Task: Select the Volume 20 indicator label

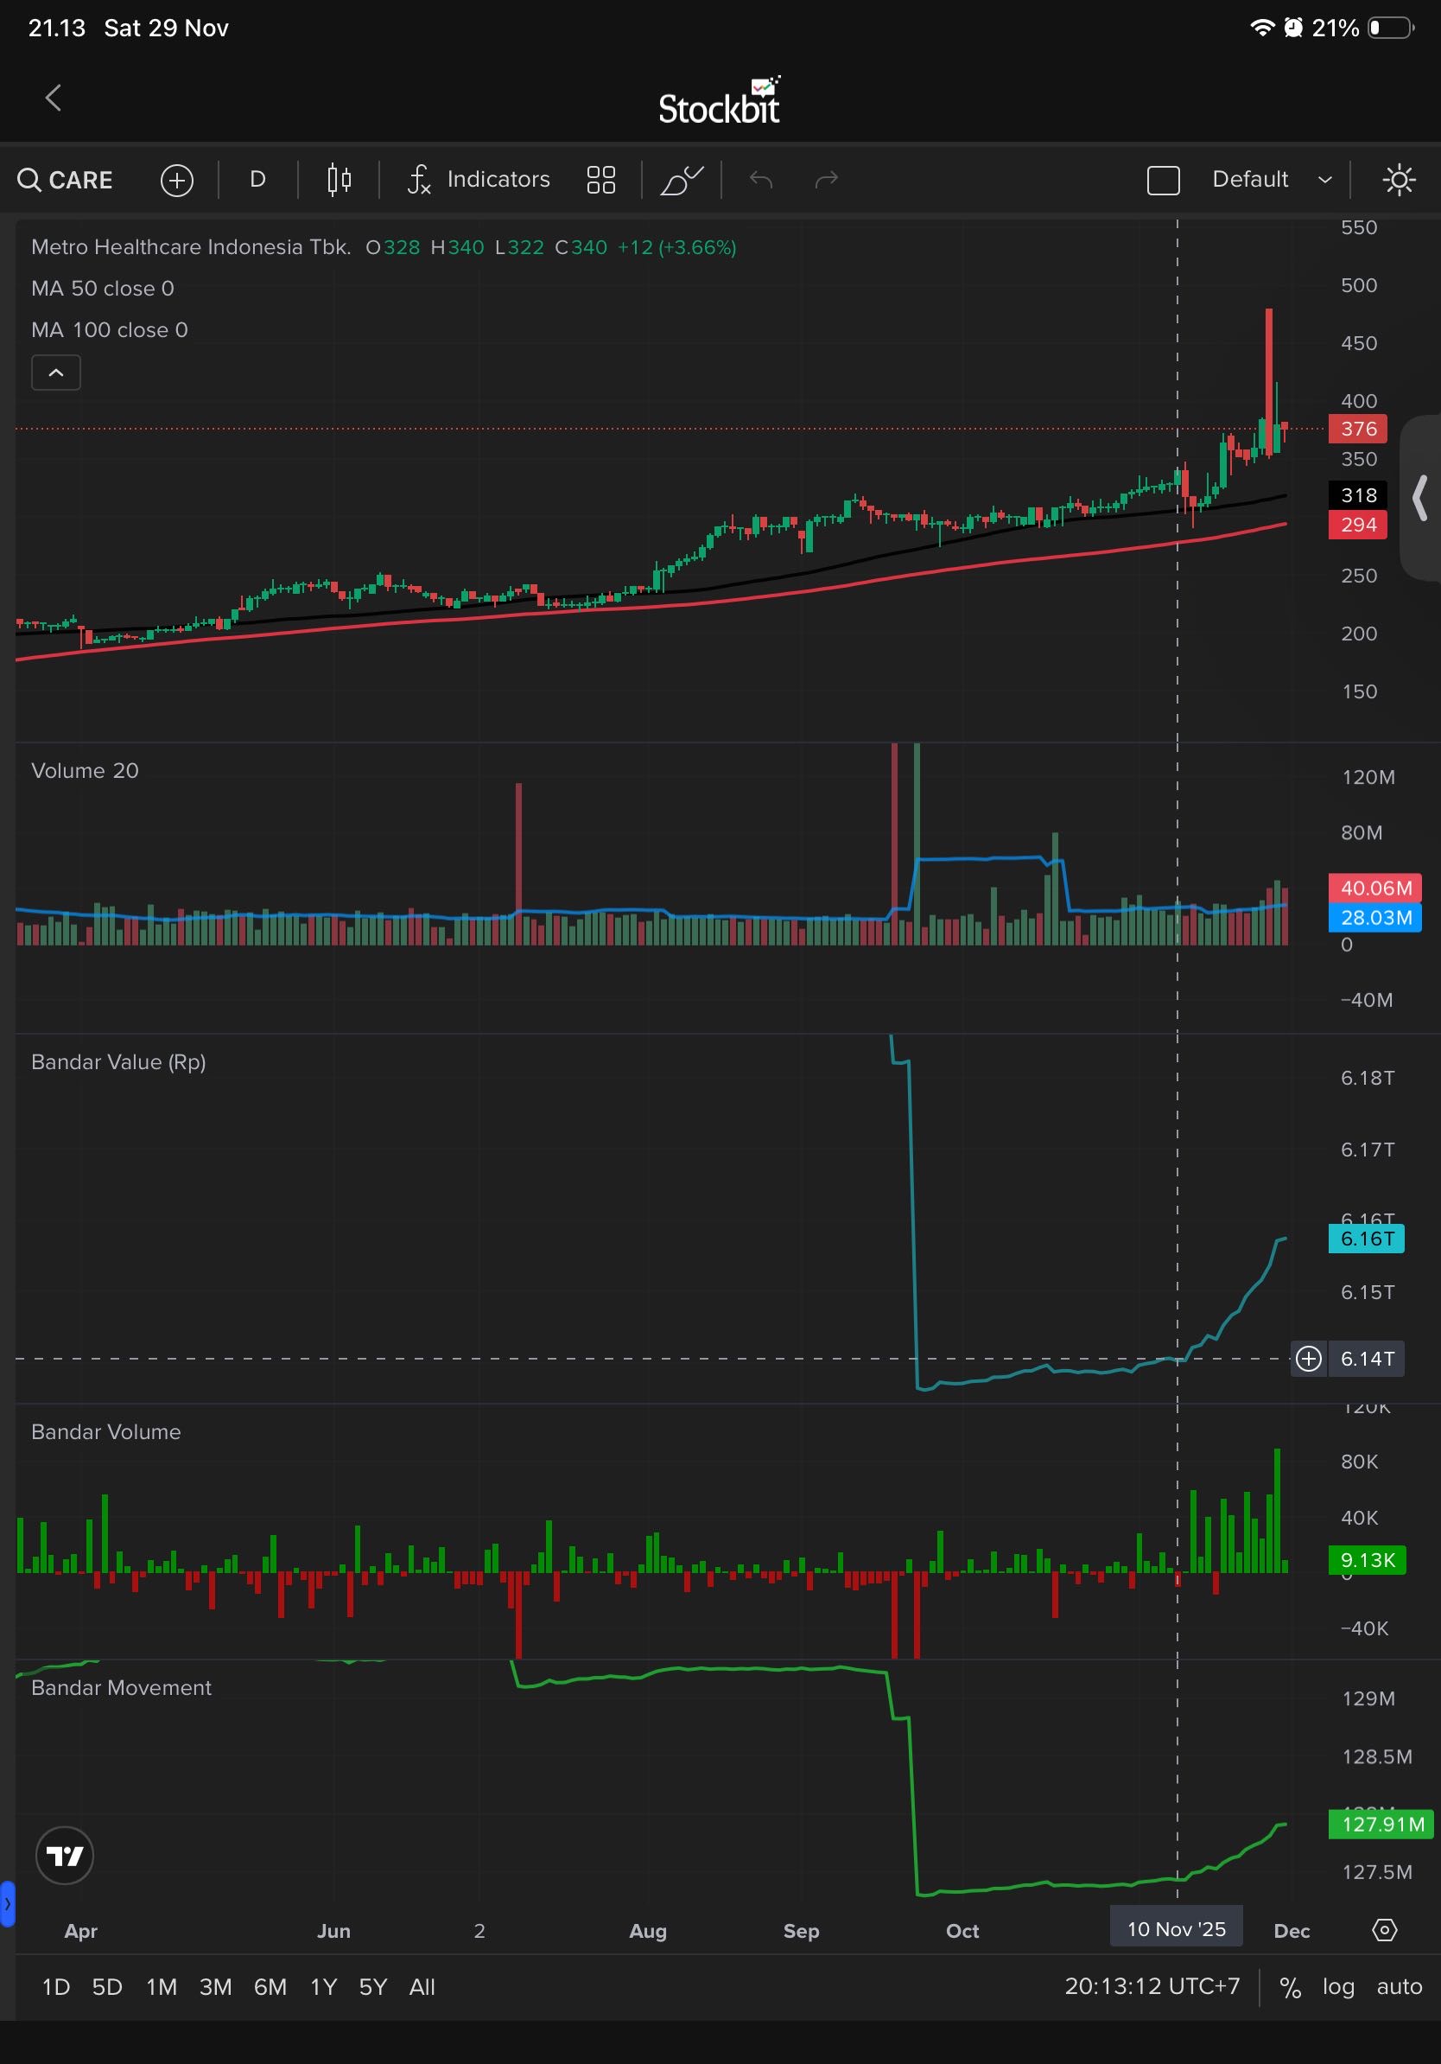Action: pyautogui.click(x=85, y=770)
